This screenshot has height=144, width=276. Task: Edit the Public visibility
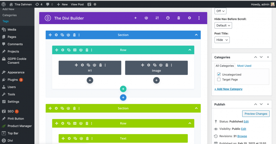[x=244, y=129]
